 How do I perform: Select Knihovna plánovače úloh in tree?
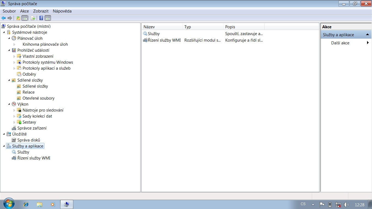click(45, 44)
